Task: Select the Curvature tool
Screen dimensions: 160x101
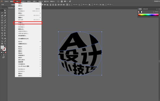Action: pos(5,15)
